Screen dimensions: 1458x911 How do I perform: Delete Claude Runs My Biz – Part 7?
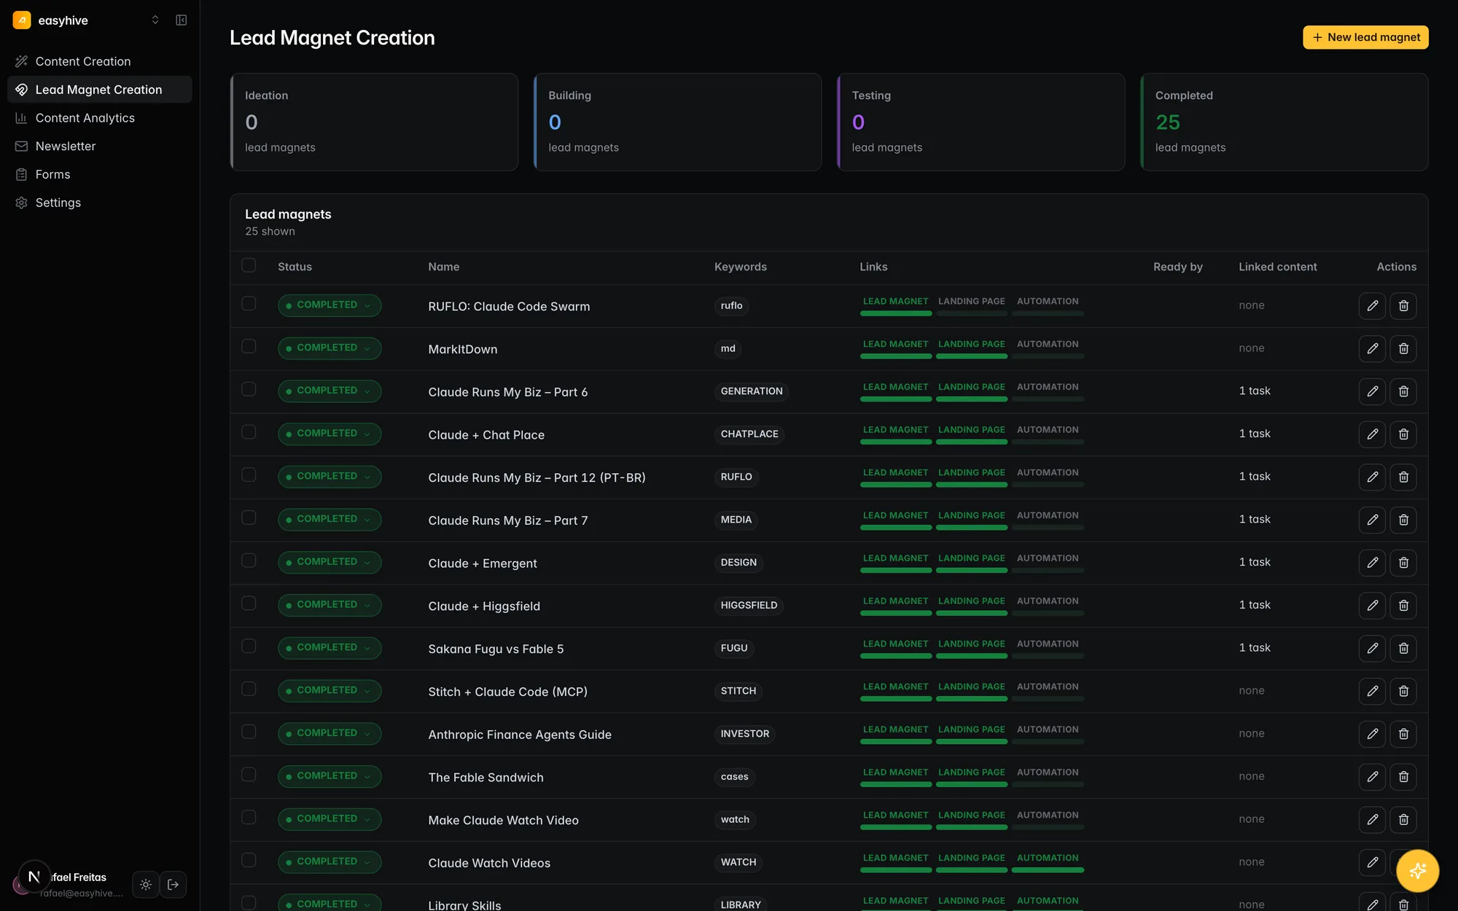pos(1403,520)
